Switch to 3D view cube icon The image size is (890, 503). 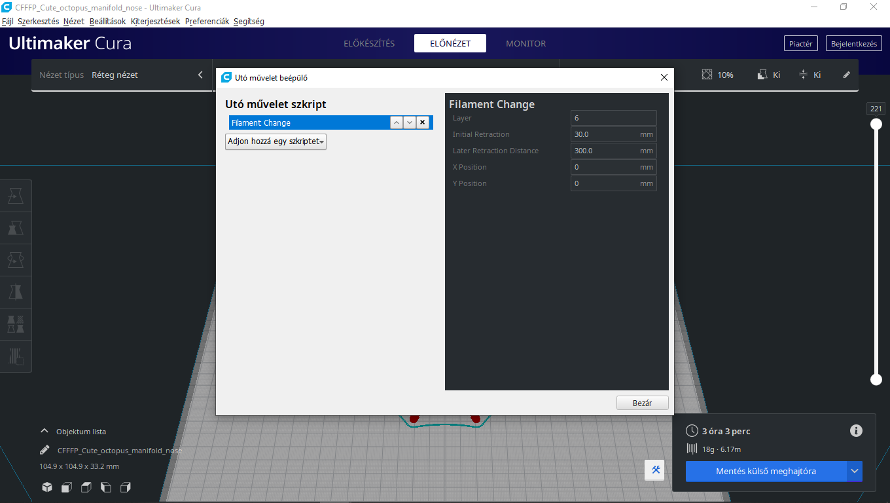coord(47,487)
